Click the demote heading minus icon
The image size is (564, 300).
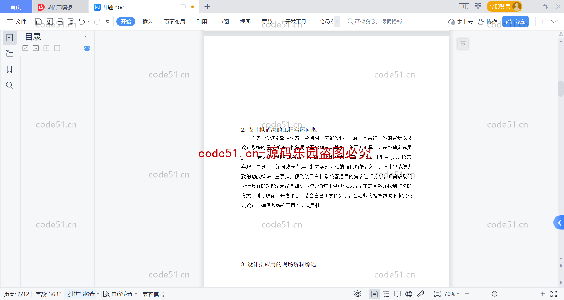57,48
